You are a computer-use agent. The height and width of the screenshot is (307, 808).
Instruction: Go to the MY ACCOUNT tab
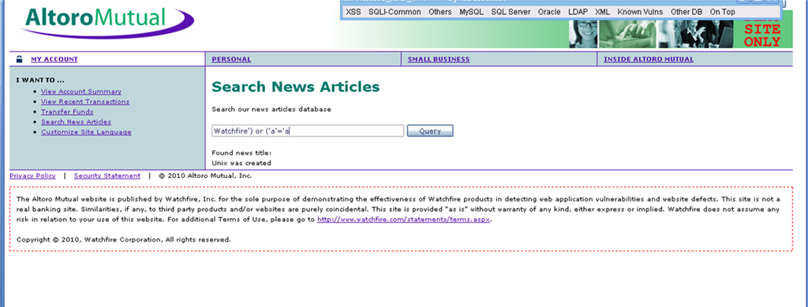(x=54, y=59)
